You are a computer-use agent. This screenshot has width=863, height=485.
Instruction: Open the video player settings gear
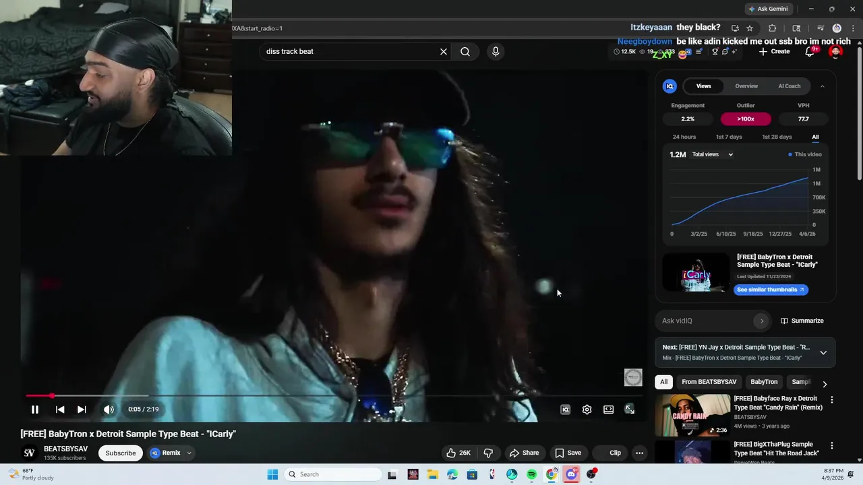(x=587, y=410)
